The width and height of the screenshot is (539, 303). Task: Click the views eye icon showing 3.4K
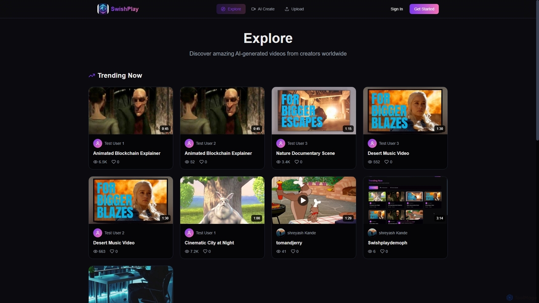pos(278,162)
